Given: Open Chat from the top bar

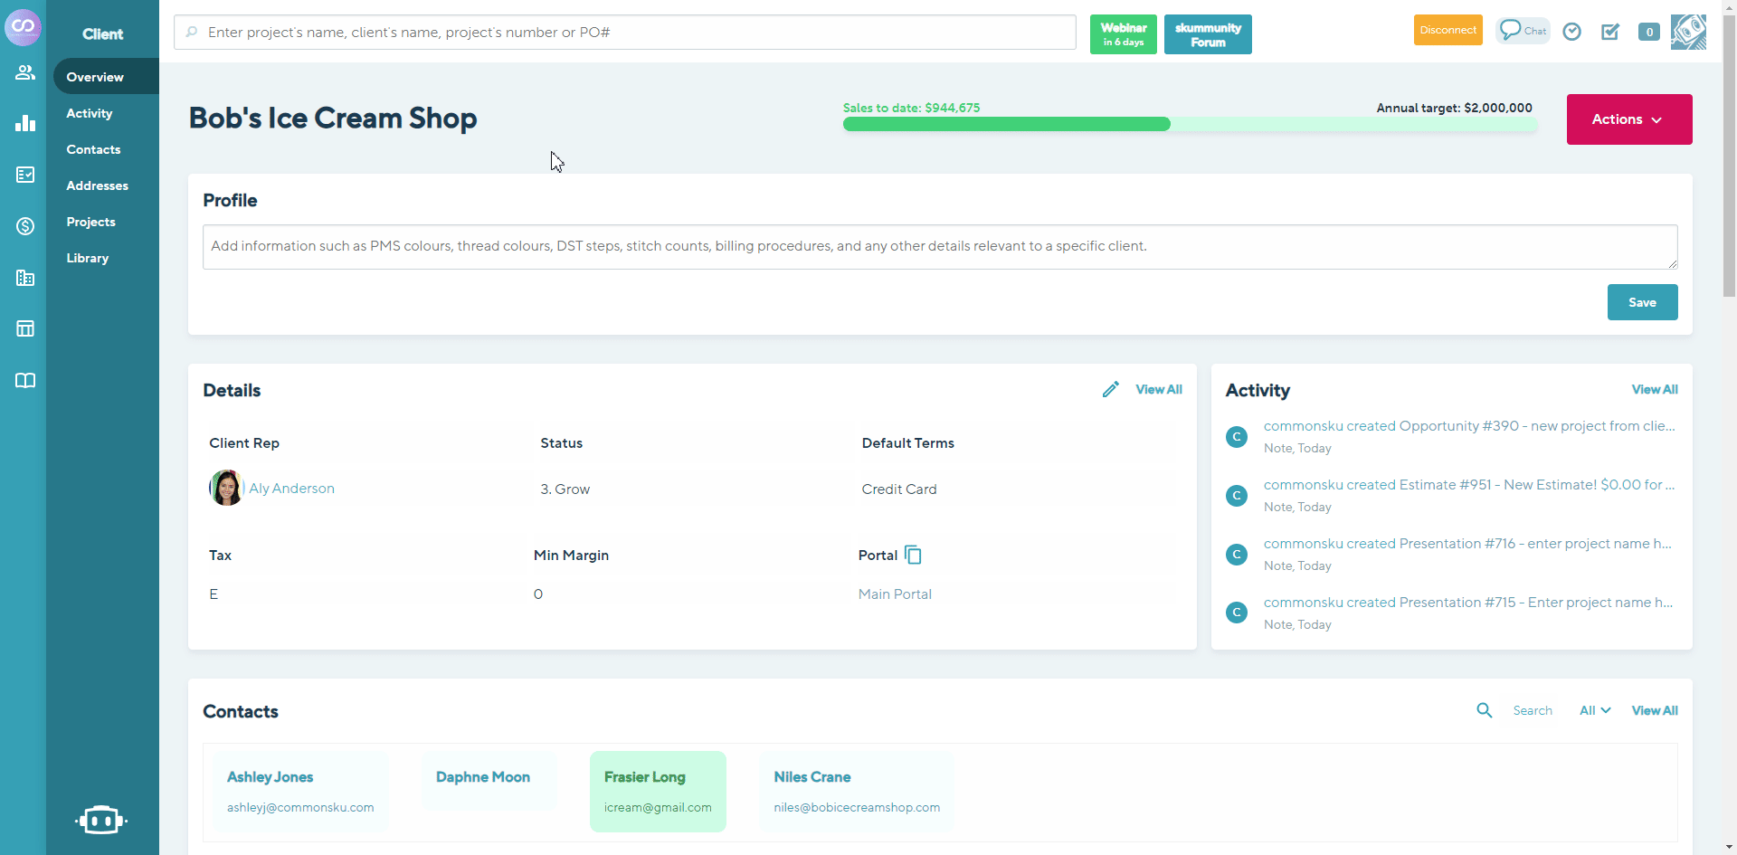Looking at the screenshot, I should click(x=1523, y=30).
